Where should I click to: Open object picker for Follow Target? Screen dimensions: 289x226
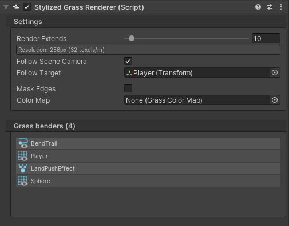pyautogui.click(x=275, y=72)
